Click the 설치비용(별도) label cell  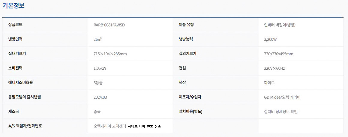click(x=190, y=112)
